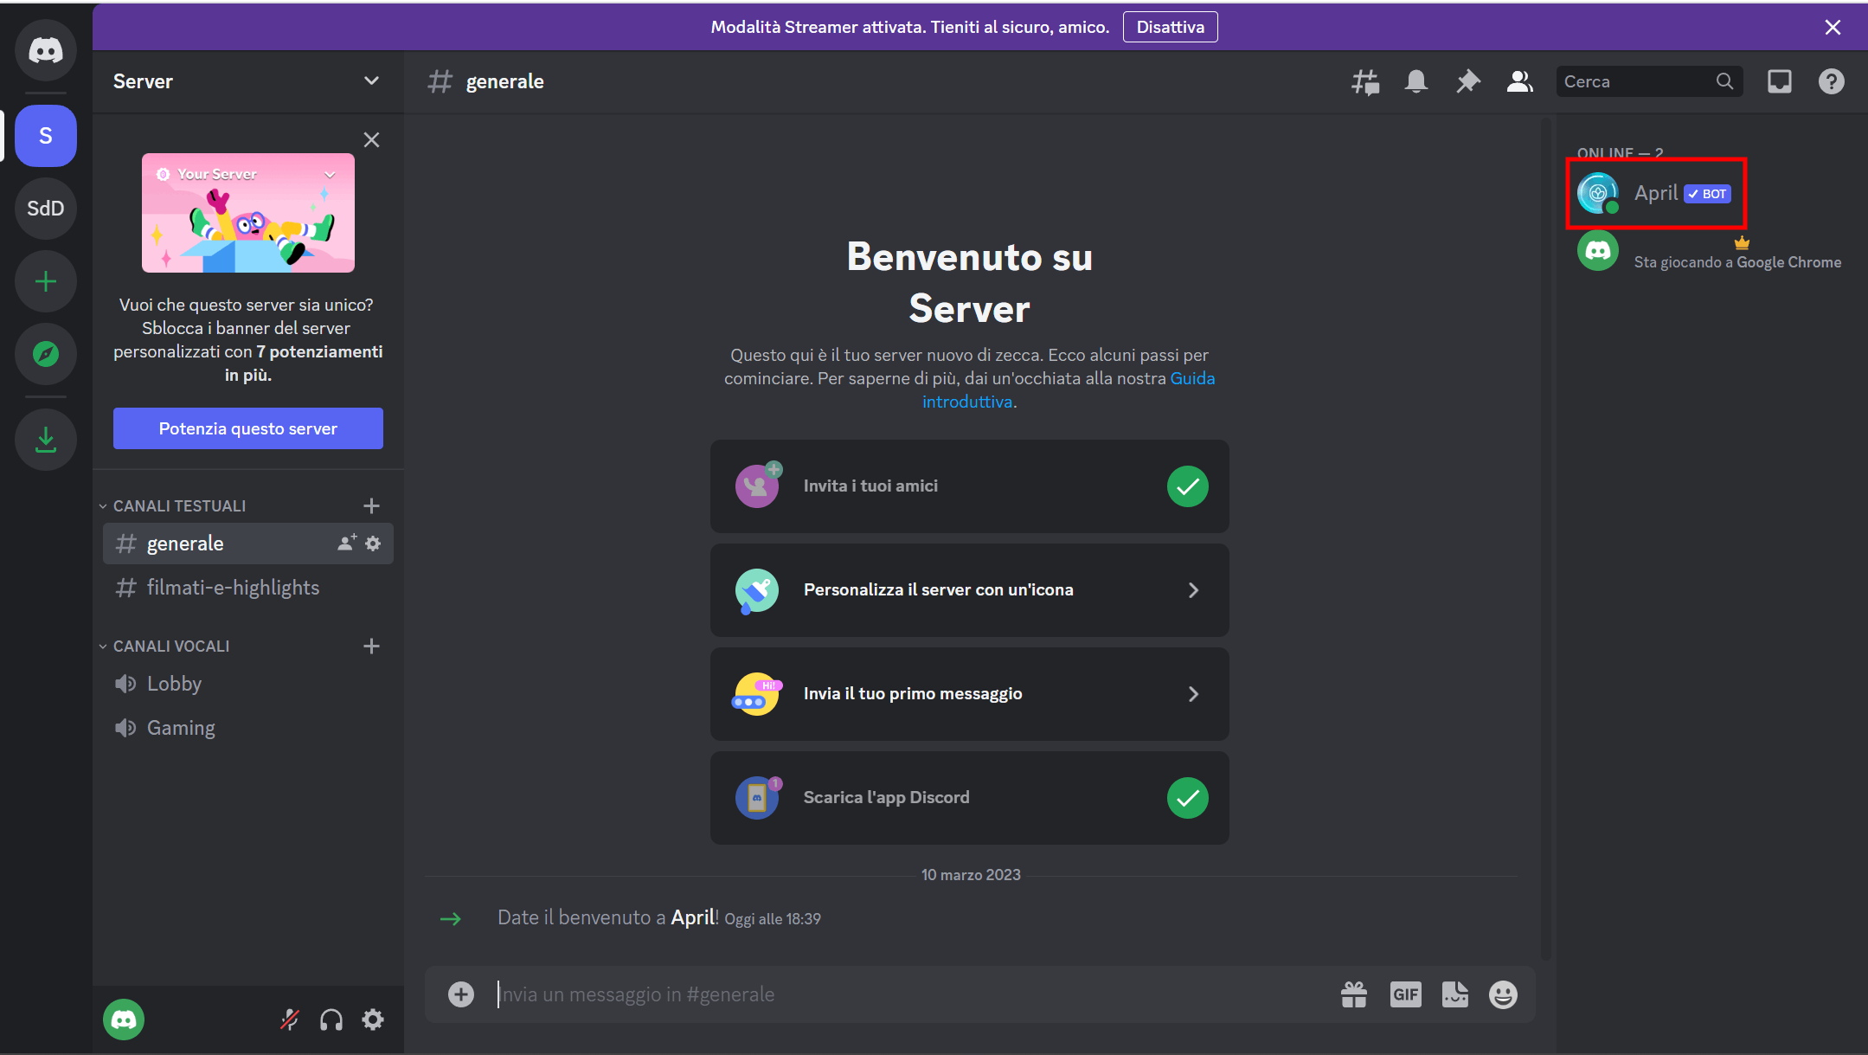Toggle the member list visibility icon
This screenshot has height=1055, width=1868.
pos(1519,81)
